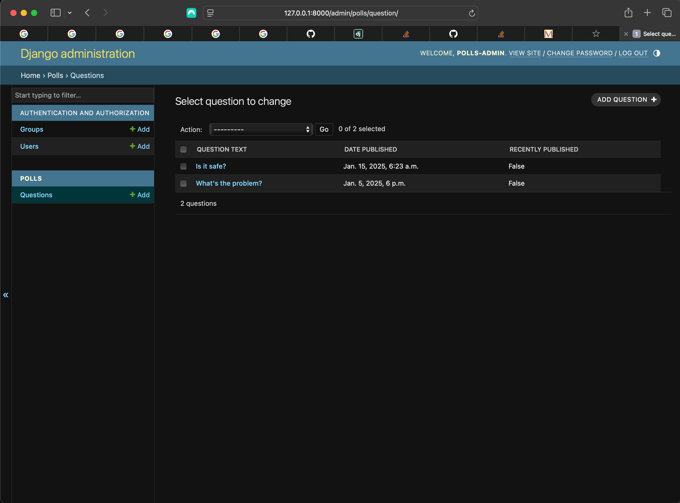Screen dimensions: 680x503
Task: Open POLLS section header
Action: [x=31, y=179]
